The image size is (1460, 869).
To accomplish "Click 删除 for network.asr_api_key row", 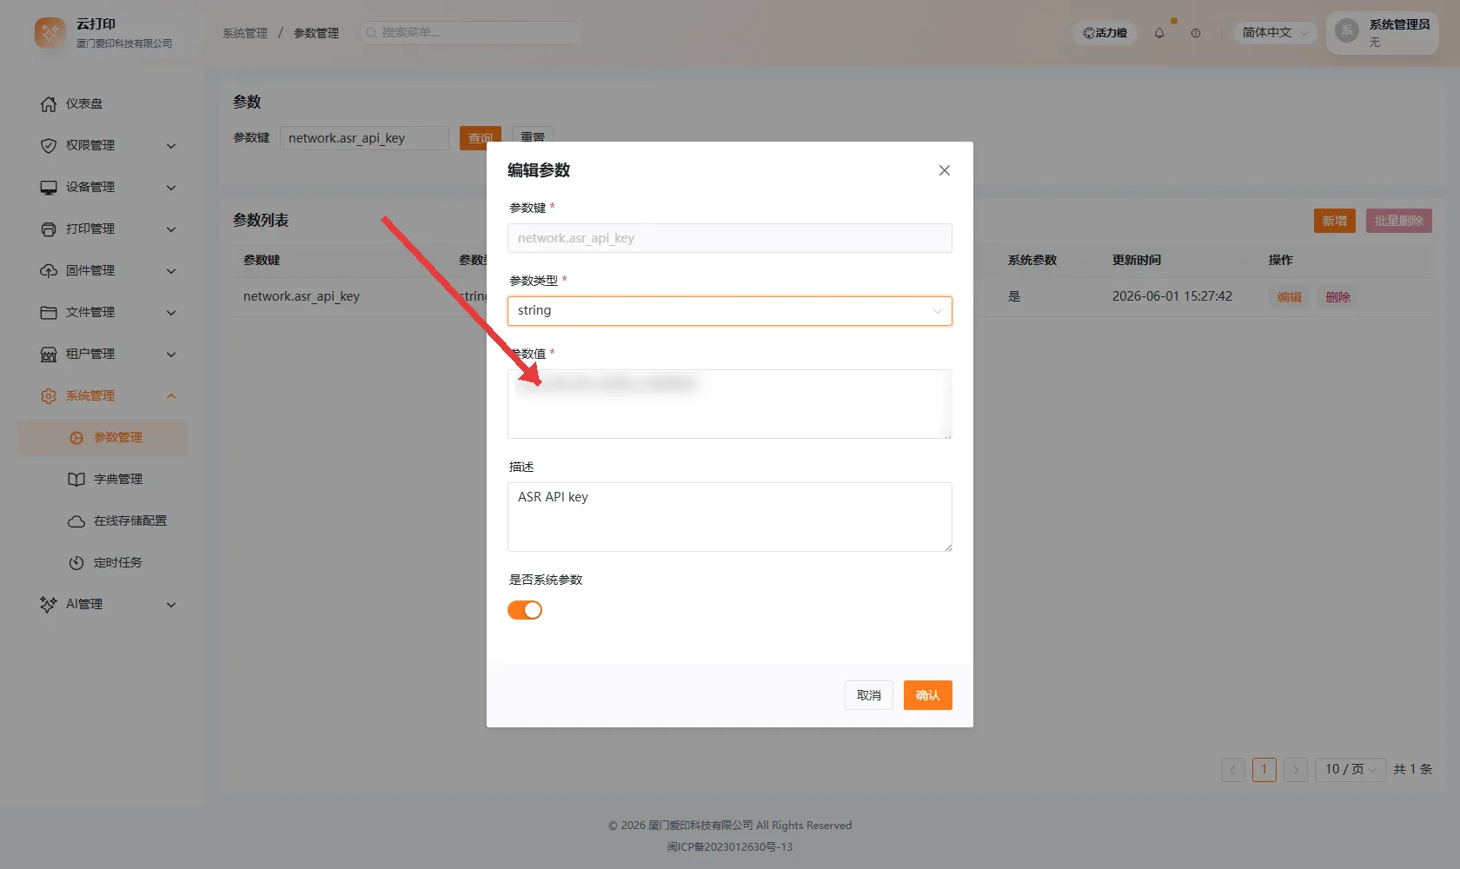I will tap(1338, 297).
